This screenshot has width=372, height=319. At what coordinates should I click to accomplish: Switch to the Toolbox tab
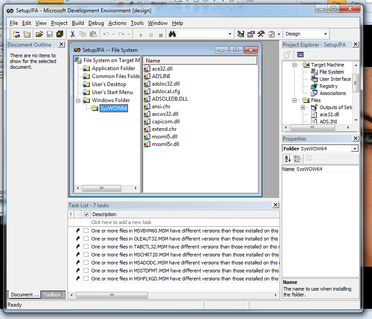click(x=52, y=295)
